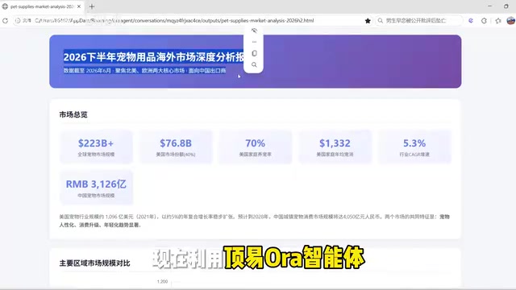Click the 主要区域市场规模对比 section heading

[94, 263]
